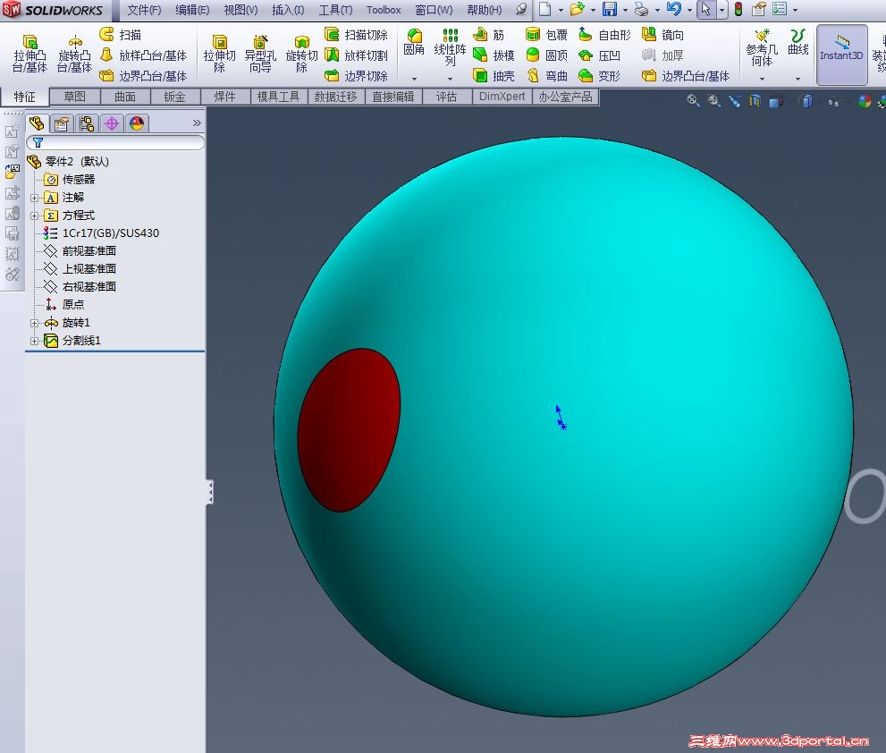The height and width of the screenshot is (753, 886).
Task: Open the DimXpertManager crosshair tab icon
Action: pyautogui.click(x=112, y=123)
